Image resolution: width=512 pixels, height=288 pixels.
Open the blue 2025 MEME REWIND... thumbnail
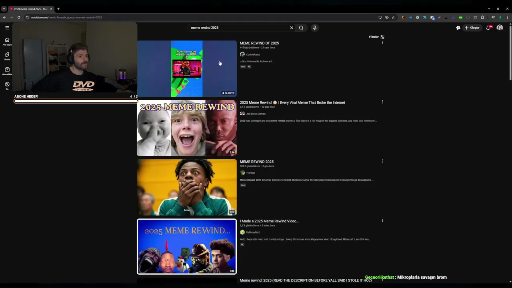(187, 246)
